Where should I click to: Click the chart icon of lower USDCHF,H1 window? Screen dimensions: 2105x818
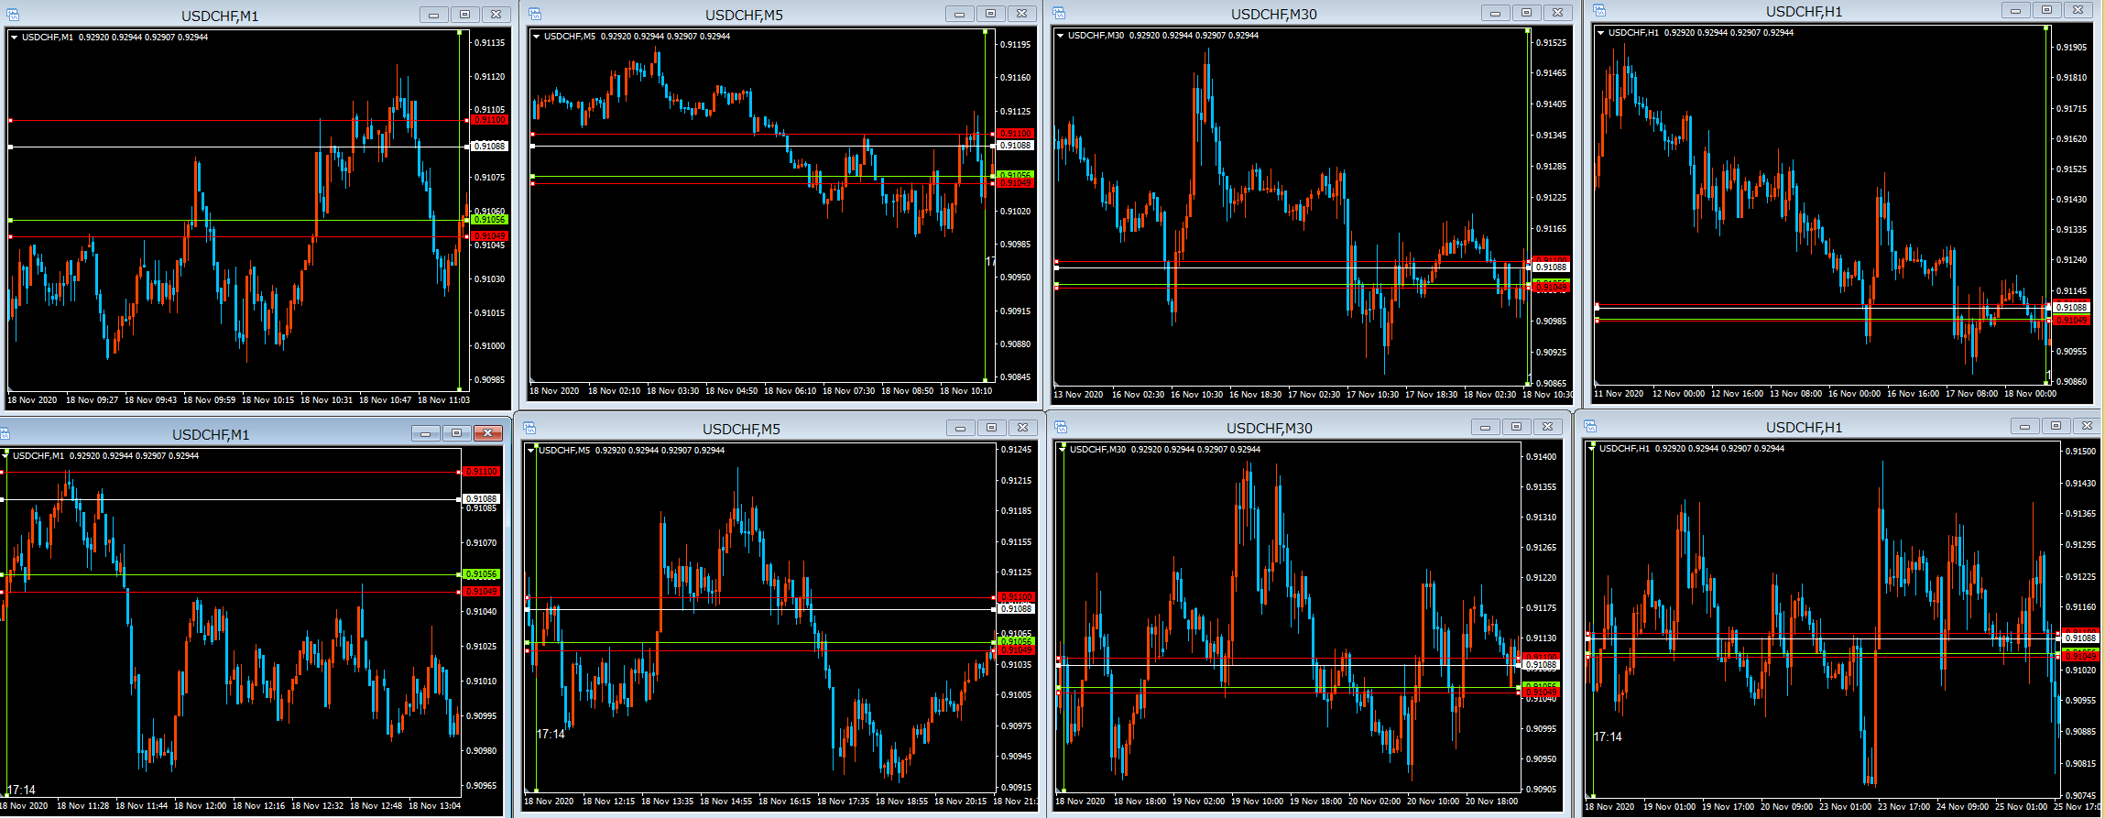pyautogui.click(x=1590, y=426)
